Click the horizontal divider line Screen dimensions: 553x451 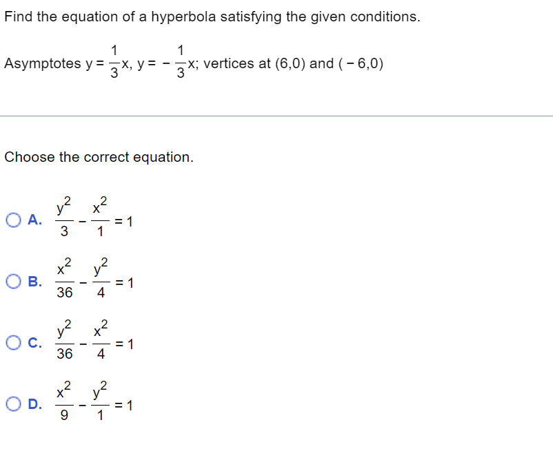(276, 117)
